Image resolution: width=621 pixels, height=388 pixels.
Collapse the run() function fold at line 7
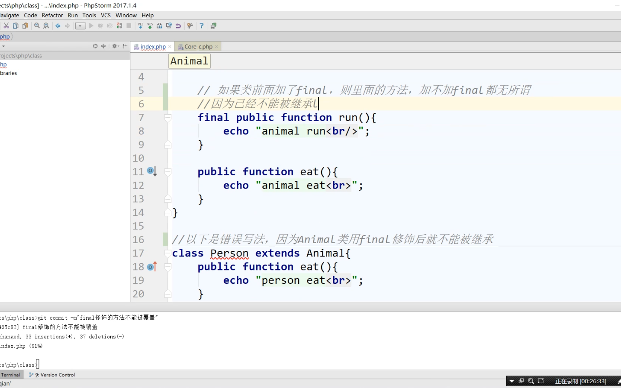point(168,117)
